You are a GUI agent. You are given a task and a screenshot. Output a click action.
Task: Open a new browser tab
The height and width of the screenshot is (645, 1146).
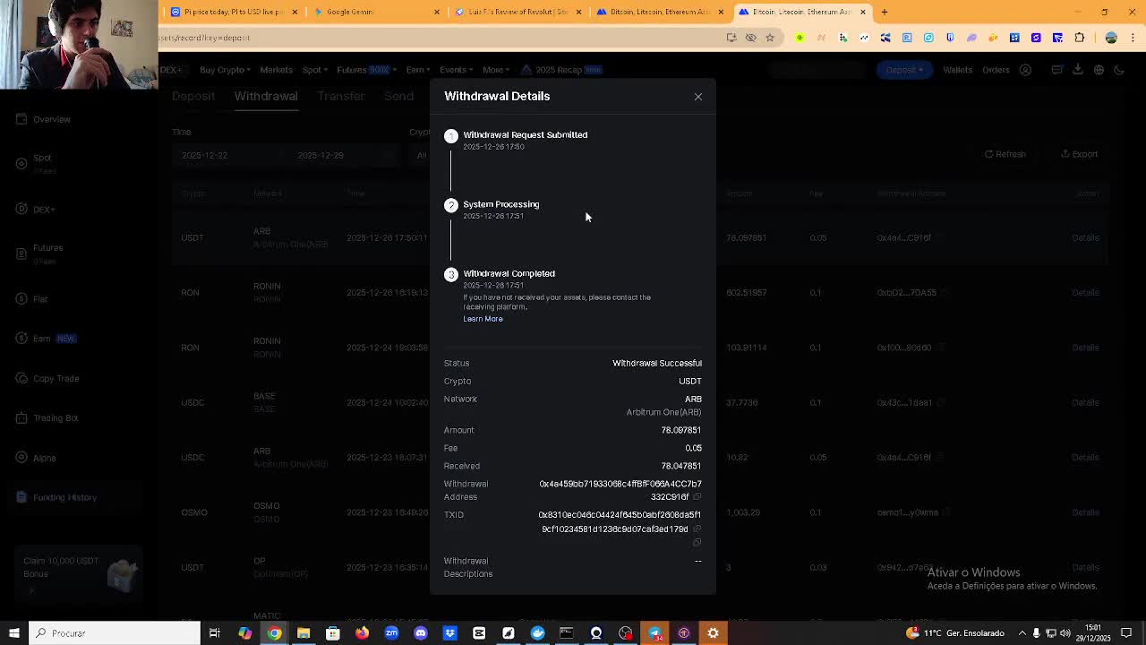[885, 12]
